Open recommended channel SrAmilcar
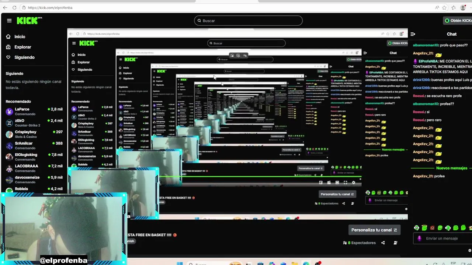 pyautogui.click(x=34, y=146)
